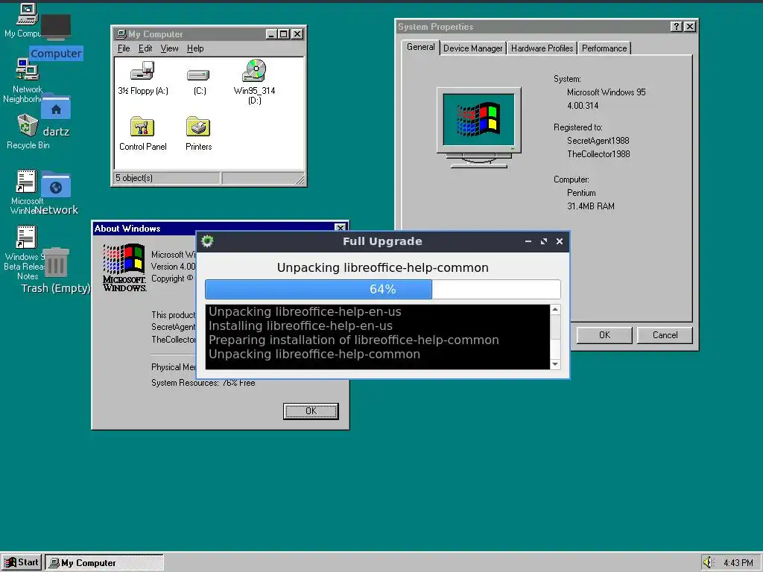Open the Edit menu in My Computer
763x572 pixels.
tap(145, 48)
